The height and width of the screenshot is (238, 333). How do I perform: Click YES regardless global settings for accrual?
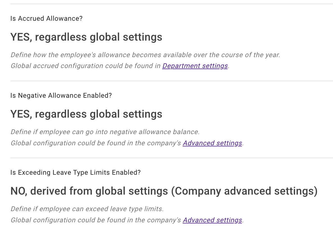coord(86,37)
